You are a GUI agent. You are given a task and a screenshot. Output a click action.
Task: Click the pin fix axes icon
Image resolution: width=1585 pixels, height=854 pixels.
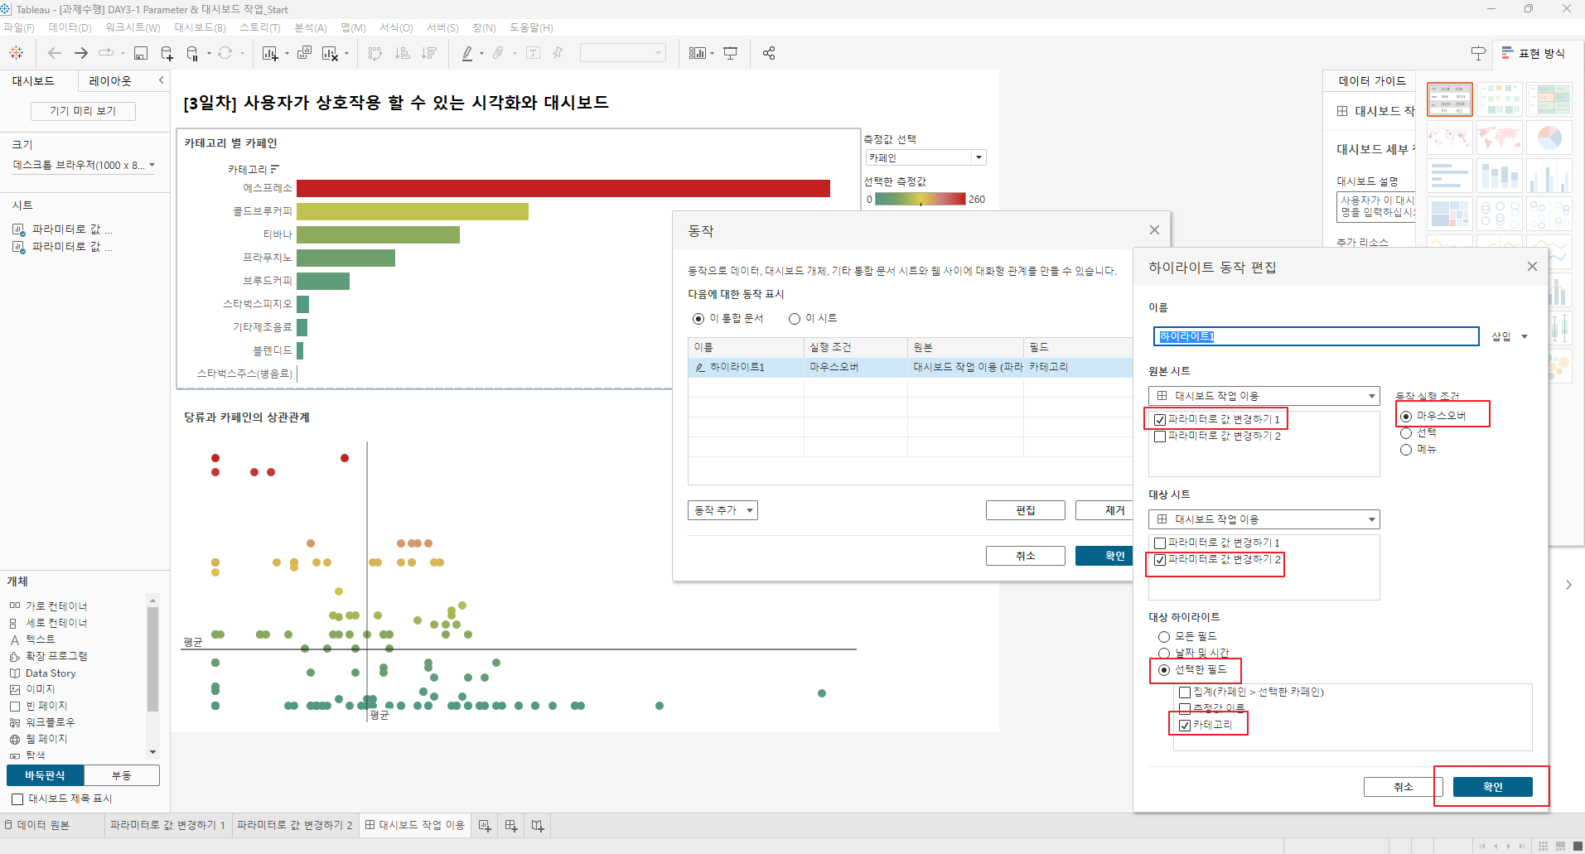(558, 53)
